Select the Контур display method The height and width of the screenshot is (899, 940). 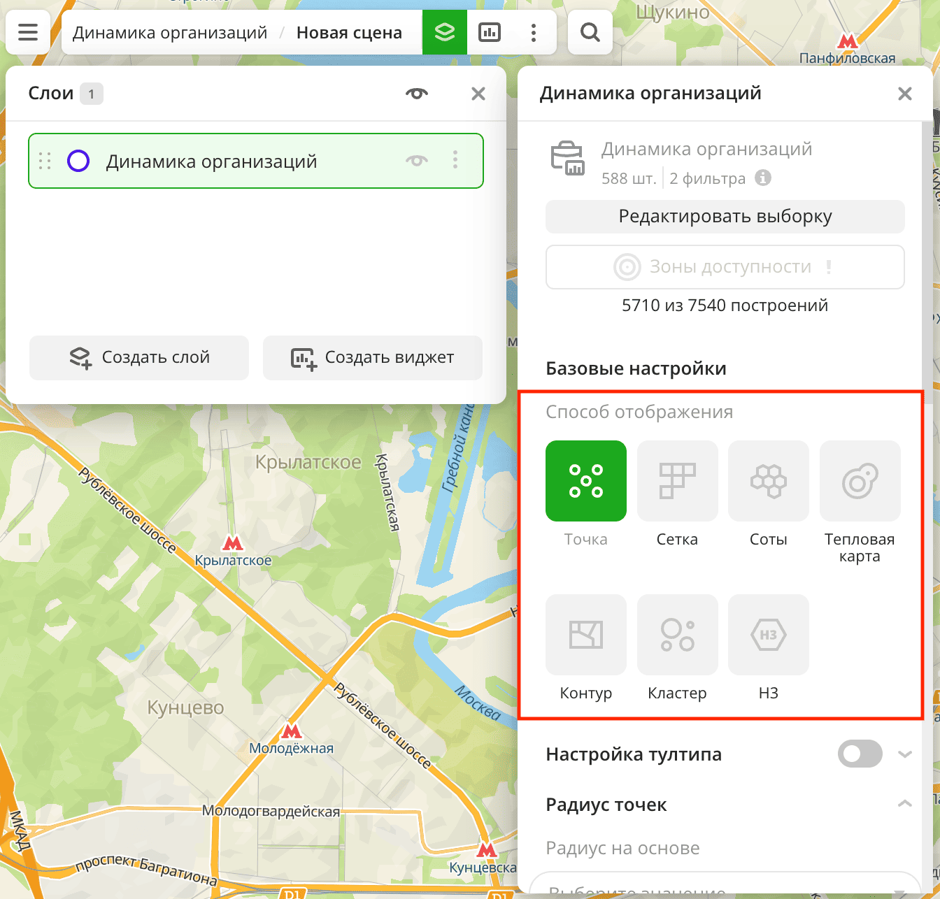click(x=585, y=635)
